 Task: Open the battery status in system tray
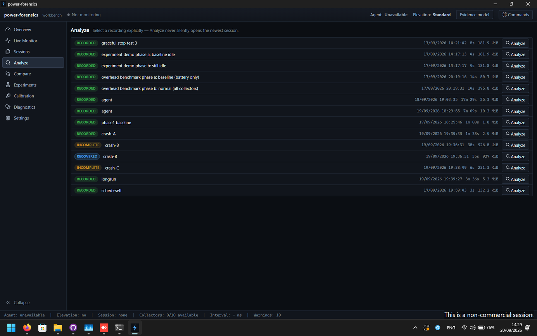tap(486, 327)
